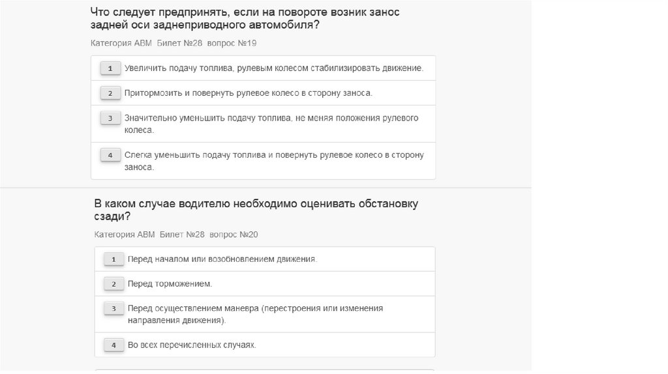
Task: Click number 4 button beside 'Во всех перечисленных случаях'
Action: [114, 345]
